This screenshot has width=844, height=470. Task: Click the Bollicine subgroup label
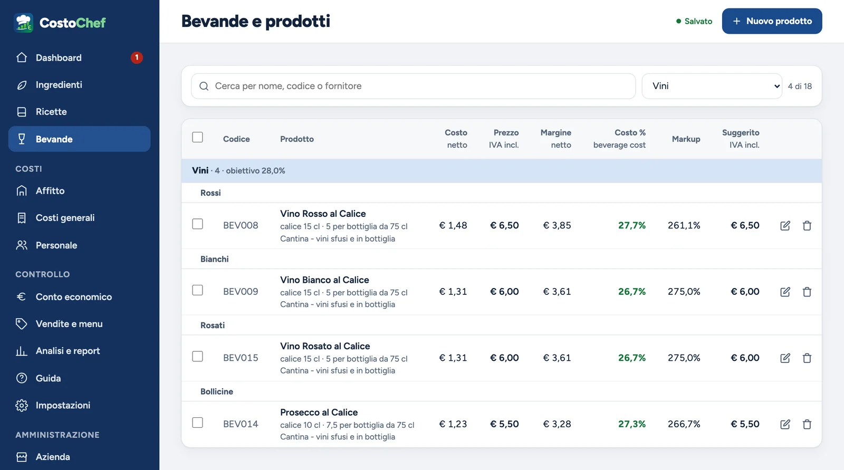click(x=217, y=391)
